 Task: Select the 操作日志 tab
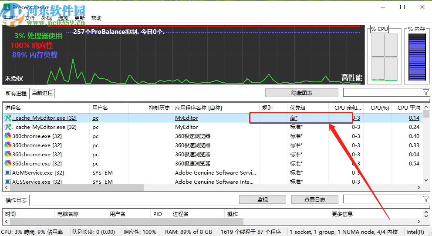pos(16,200)
